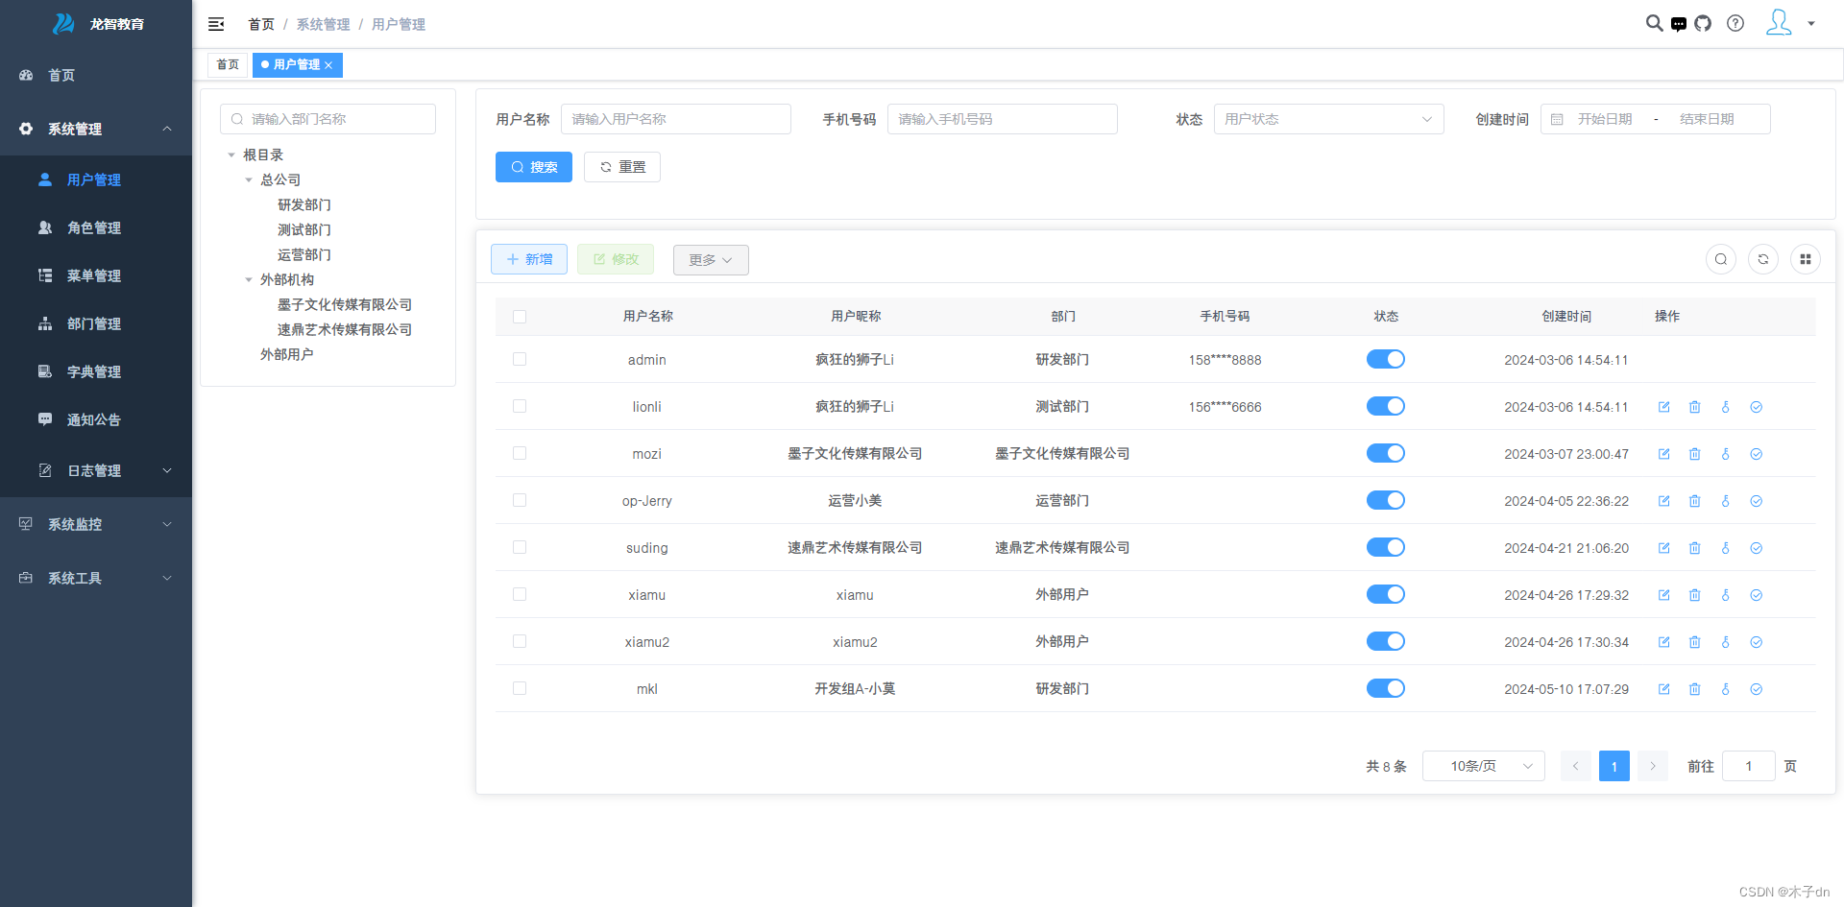
Task: Check the mozi row checkbox
Action: tap(520, 453)
